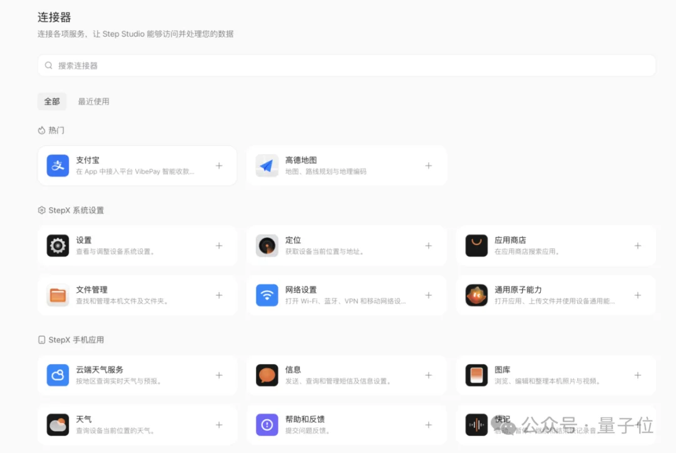Add the 图库 connector with plus
The image size is (676, 453).
tap(638, 375)
